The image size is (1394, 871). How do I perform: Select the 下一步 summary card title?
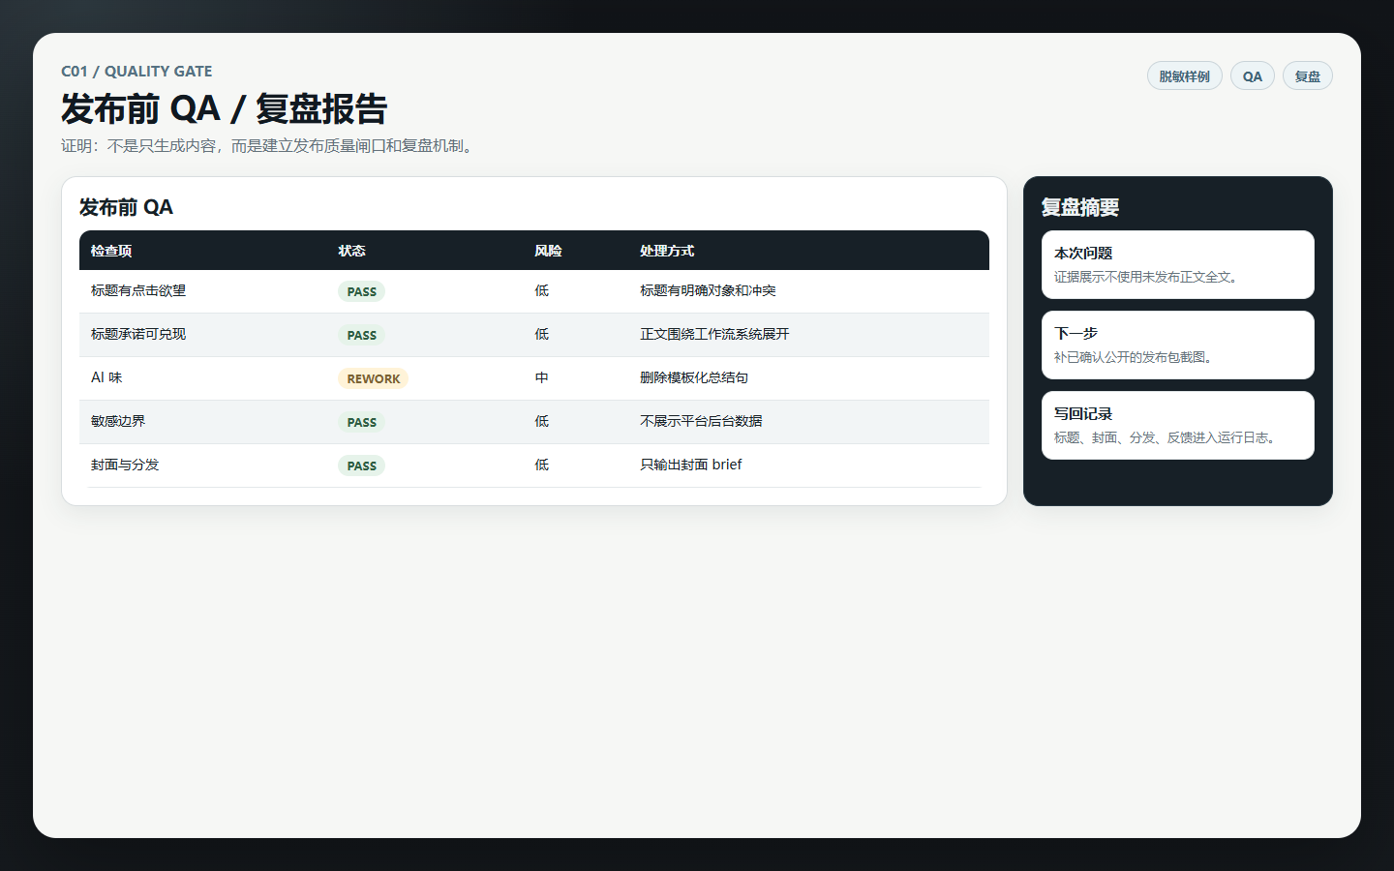coord(1076,333)
